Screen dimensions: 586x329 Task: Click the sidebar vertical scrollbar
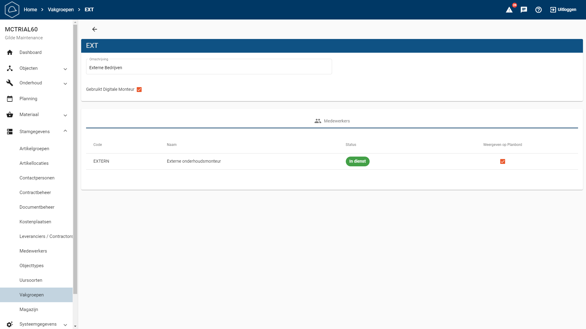click(75, 158)
